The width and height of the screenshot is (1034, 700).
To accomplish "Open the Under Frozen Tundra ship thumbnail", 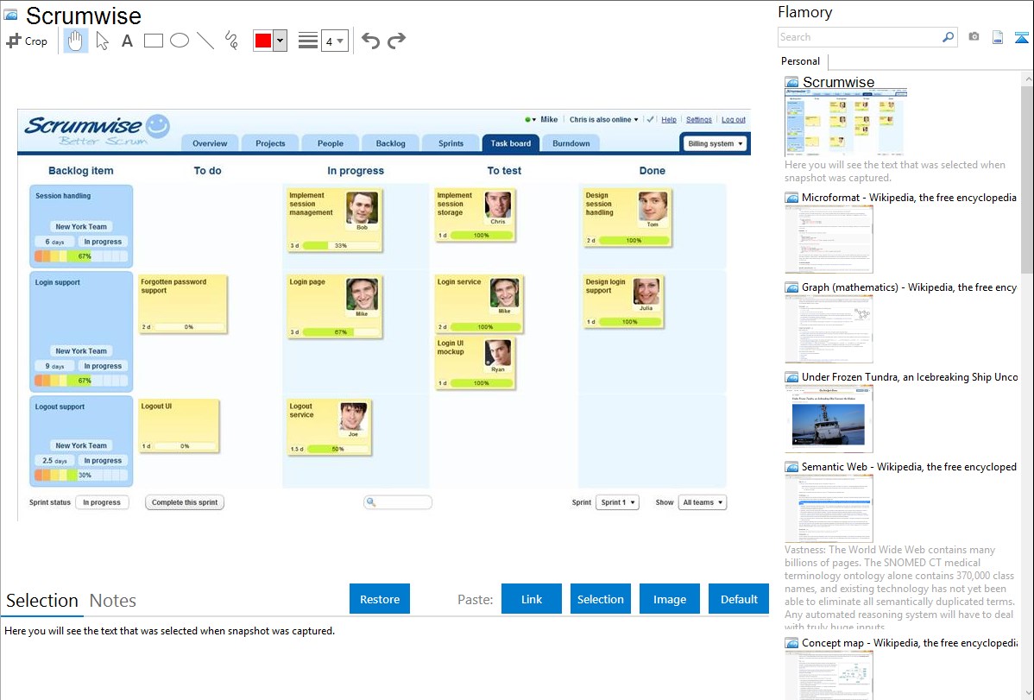I will click(829, 419).
